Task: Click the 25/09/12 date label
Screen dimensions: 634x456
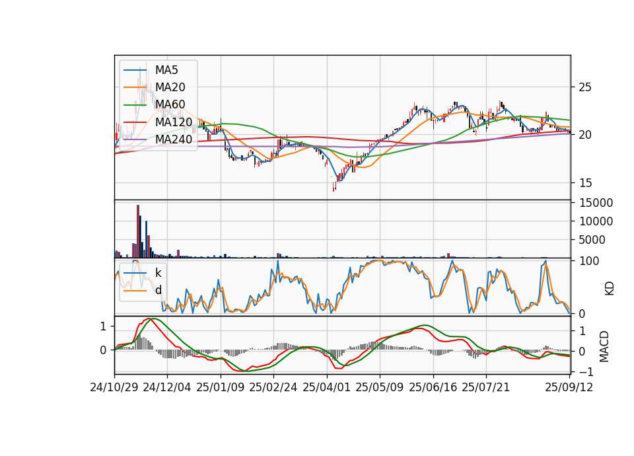Action: pos(569,387)
